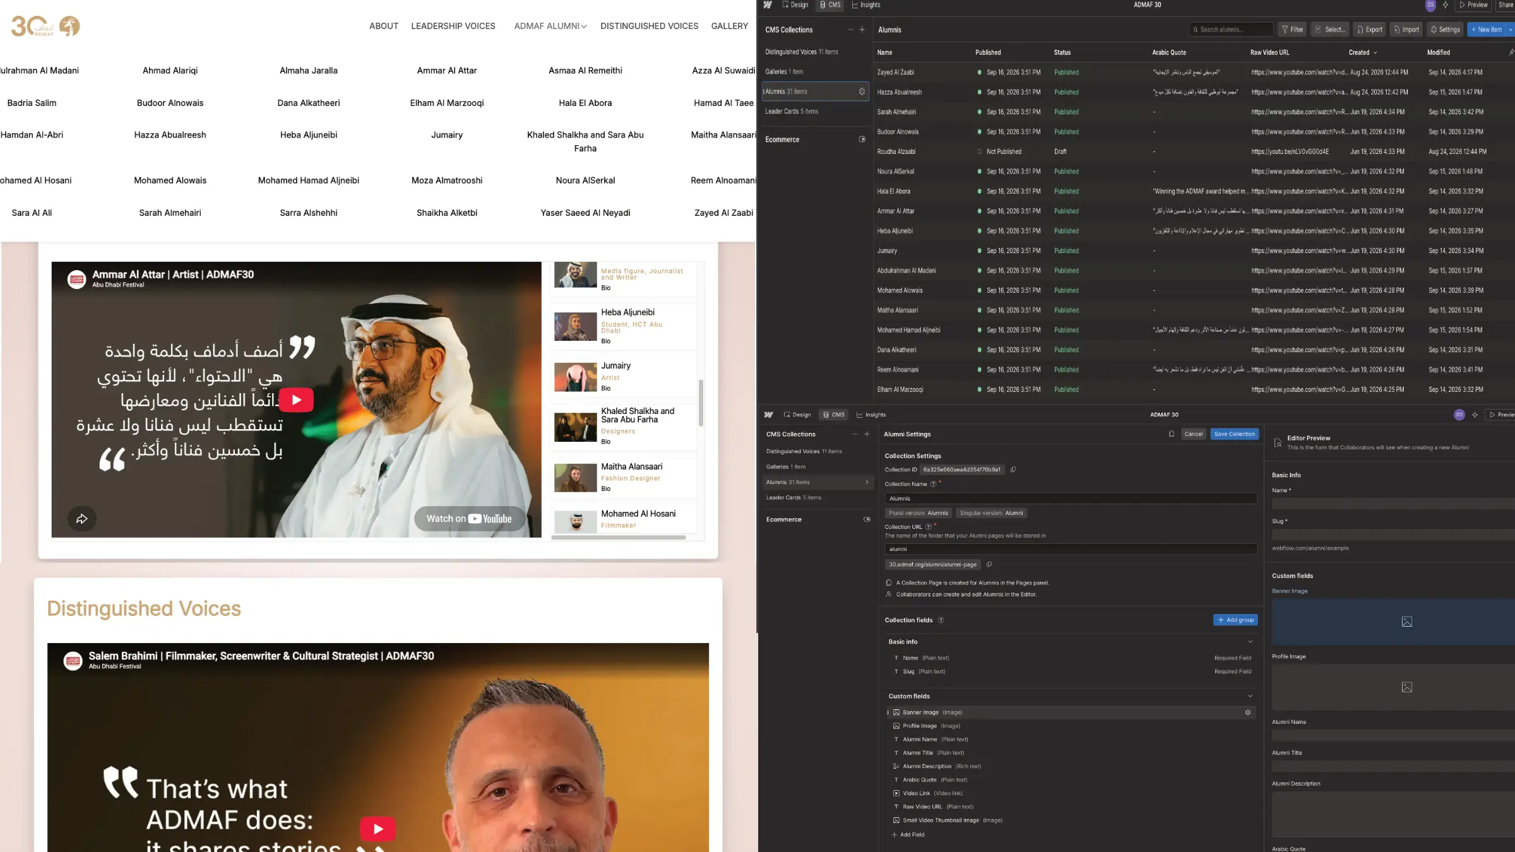Click help icon beside Collection Name
This screenshot has height=852, width=1515.
(x=933, y=484)
